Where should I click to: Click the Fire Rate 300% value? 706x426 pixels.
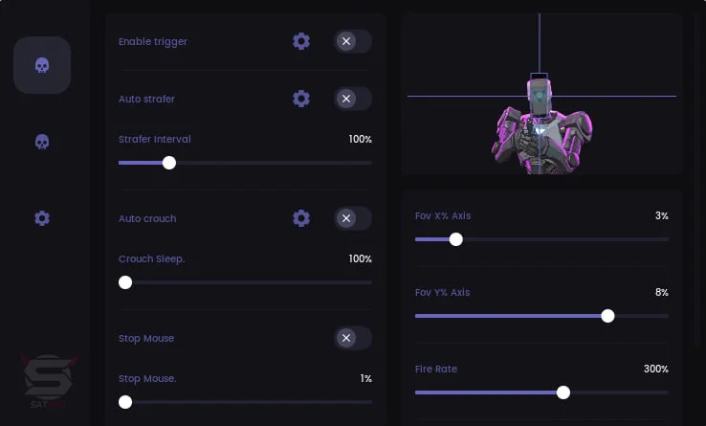point(655,369)
